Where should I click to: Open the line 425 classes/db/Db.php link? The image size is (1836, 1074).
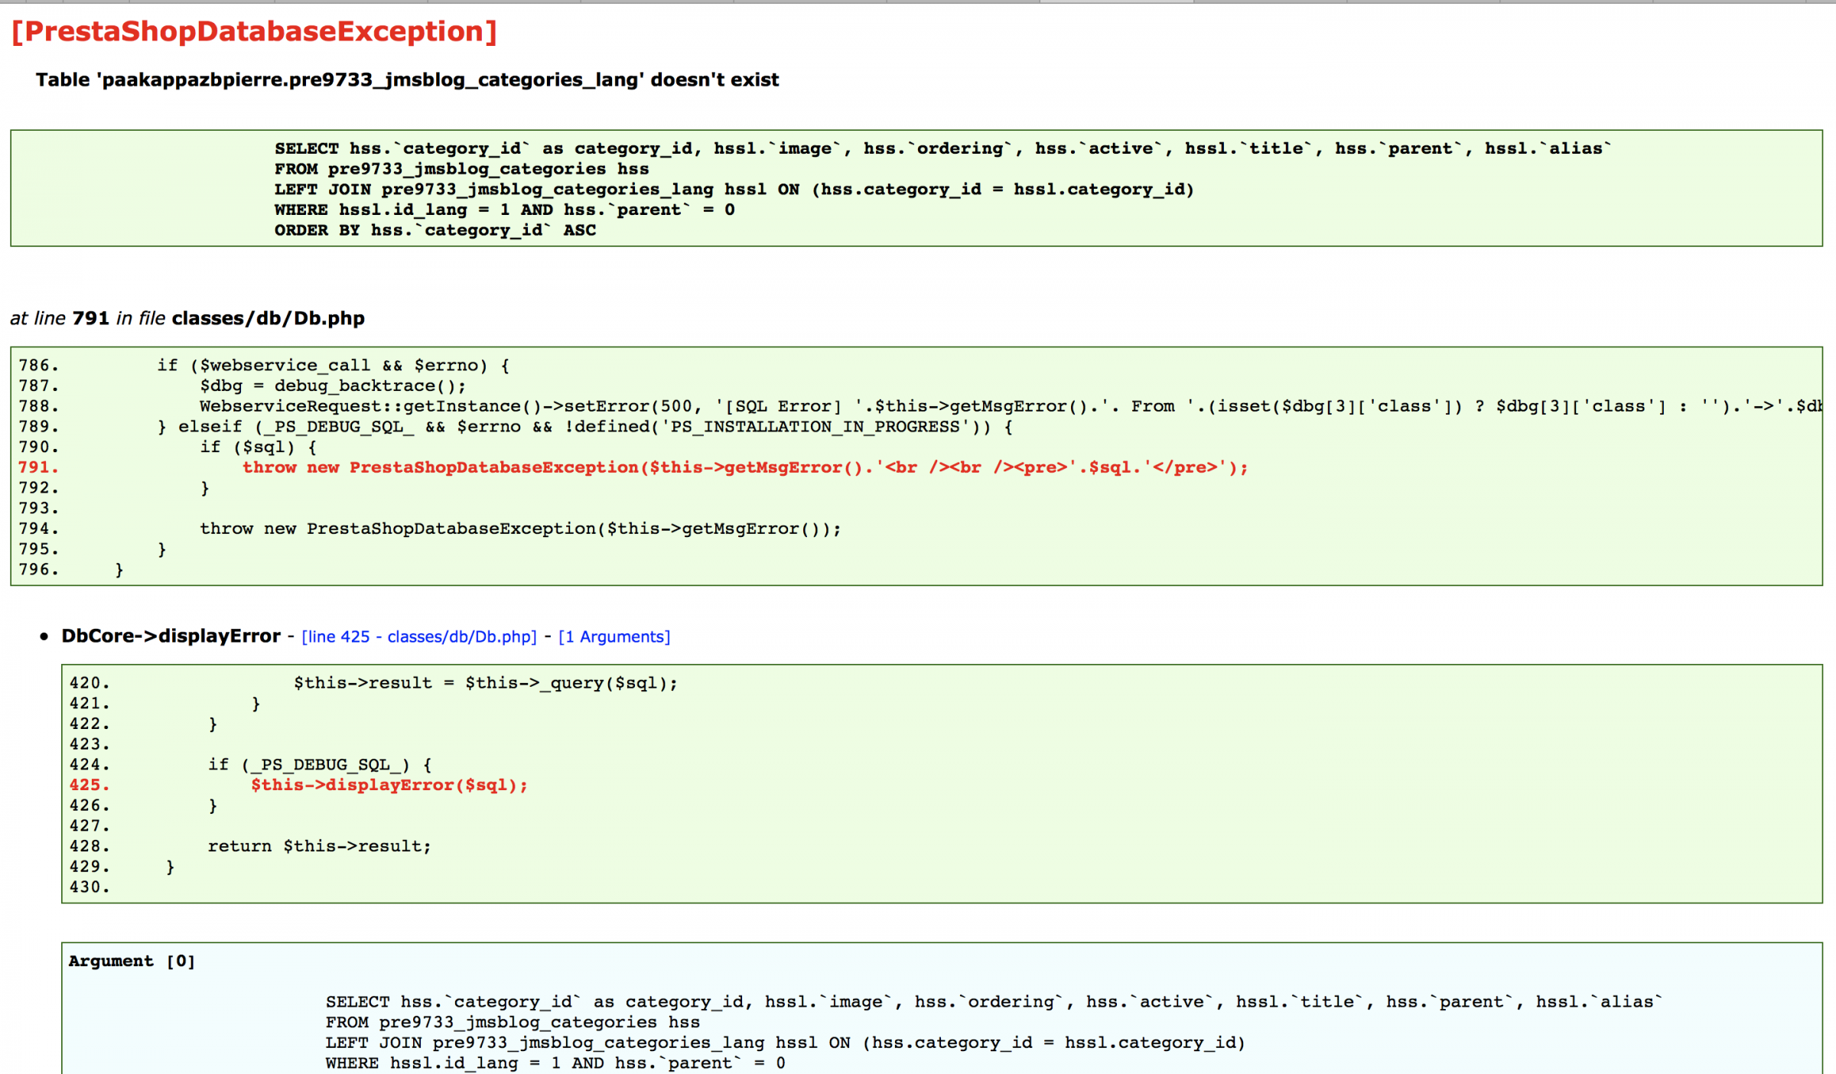[419, 636]
